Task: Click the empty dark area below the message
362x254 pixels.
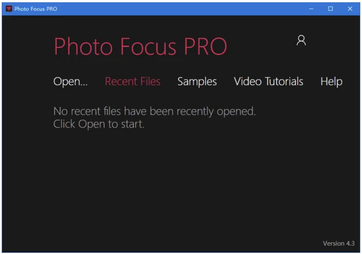Action: [179, 185]
